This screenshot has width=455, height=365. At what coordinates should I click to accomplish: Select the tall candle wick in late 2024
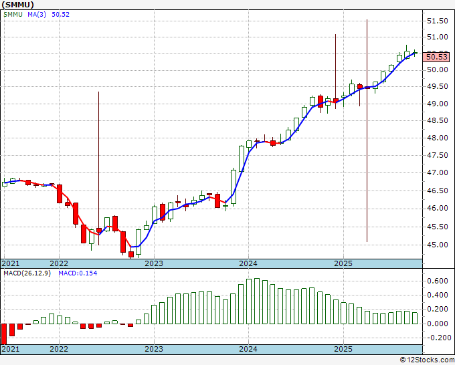[x=335, y=60]
